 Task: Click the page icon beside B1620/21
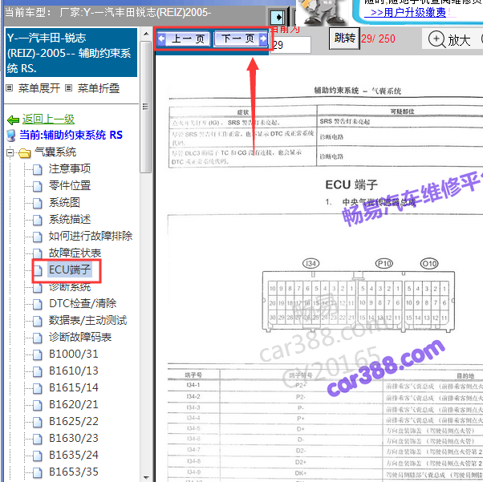[38, 405]
